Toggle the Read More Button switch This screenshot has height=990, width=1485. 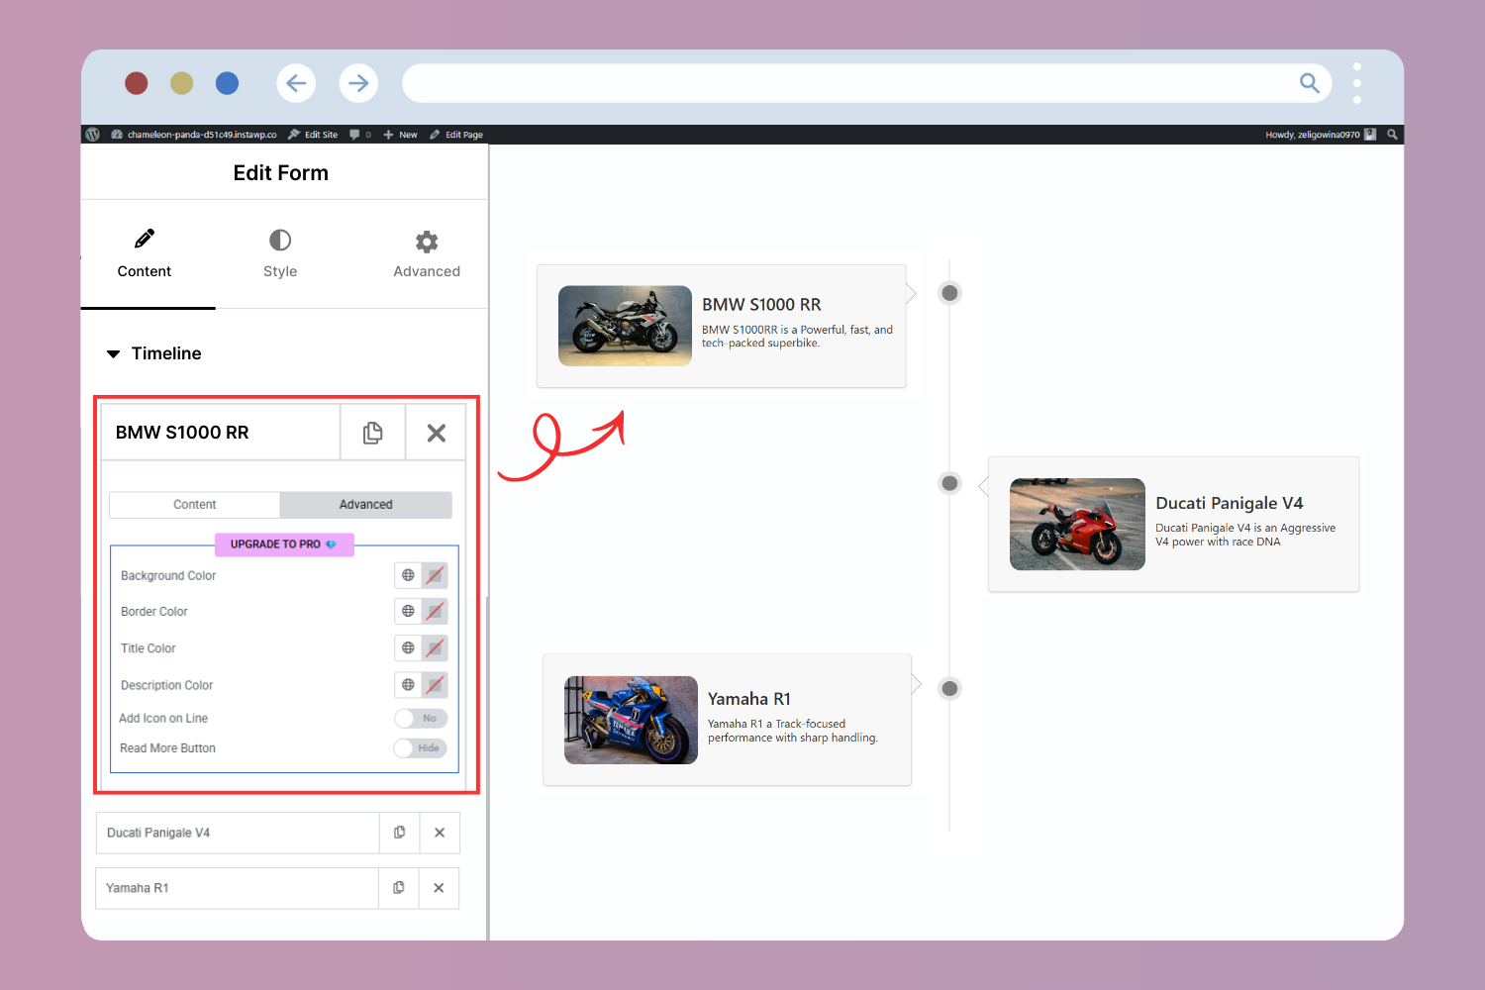[421, 747]
